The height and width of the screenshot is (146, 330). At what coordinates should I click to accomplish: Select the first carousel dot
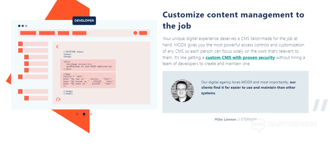pos(77,114)
